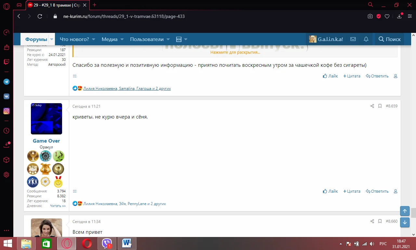Reply to Game Over's post with Ответить
Viewport: 416px width, 250px height.
[x=377, y=191]
